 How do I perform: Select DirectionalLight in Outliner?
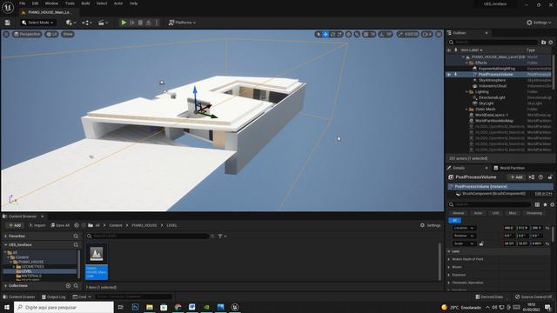[492, 97]
